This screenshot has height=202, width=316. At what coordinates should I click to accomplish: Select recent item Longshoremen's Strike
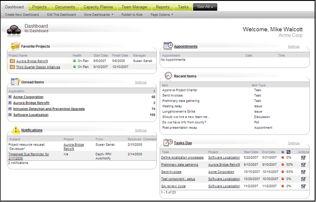pos(179,111)
